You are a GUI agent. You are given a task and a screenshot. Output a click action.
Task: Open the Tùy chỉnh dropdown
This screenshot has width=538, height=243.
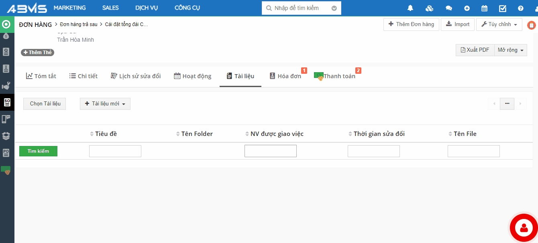[499, 24]
